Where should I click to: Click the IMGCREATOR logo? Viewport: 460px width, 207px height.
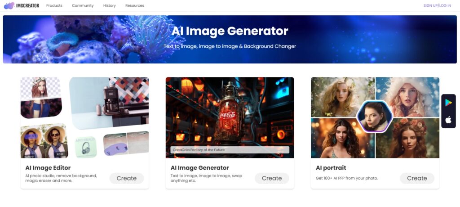coord(21,5)
